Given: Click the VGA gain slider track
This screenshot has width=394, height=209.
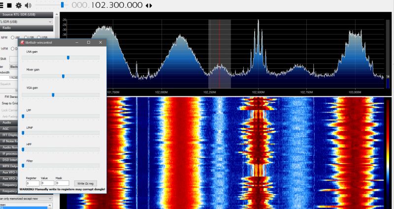Looking at the screenshot, I should tap(60, 95).
